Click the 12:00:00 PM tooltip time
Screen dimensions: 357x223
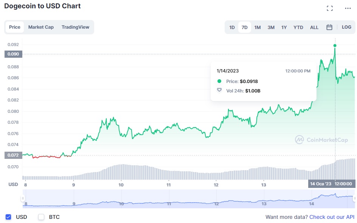[x=298, y=71]
